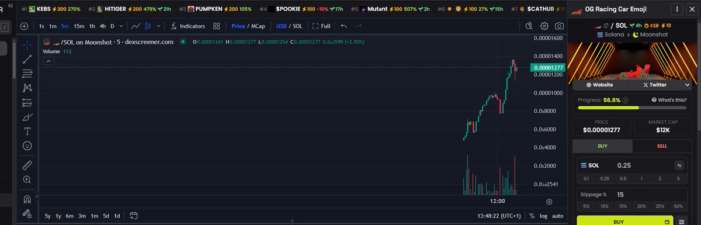Select the trend line drawing tool

point(27,59)
